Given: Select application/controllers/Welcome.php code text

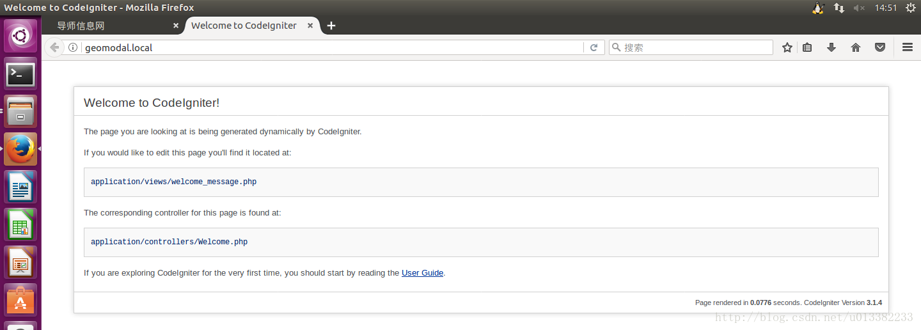Looking at the screenshot, I should point(169,242).
